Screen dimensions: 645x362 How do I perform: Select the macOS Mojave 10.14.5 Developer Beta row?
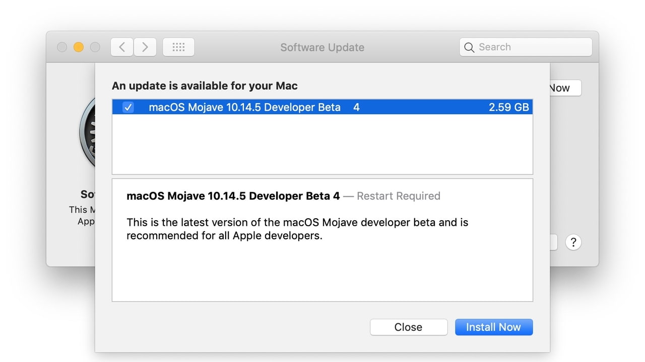point(322,107)
